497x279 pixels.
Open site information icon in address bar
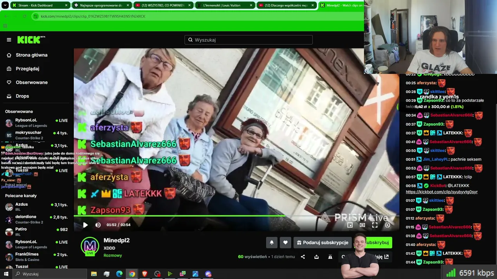pyautogui.click(x=36, y=16)
